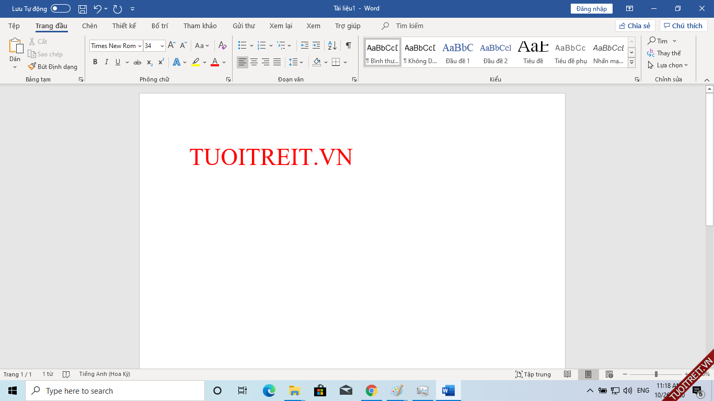Show paragraph marks with pilcrow icon
The height and width of the screenshot is (401, 714).
pyautogui.click(x=348, y=45)
